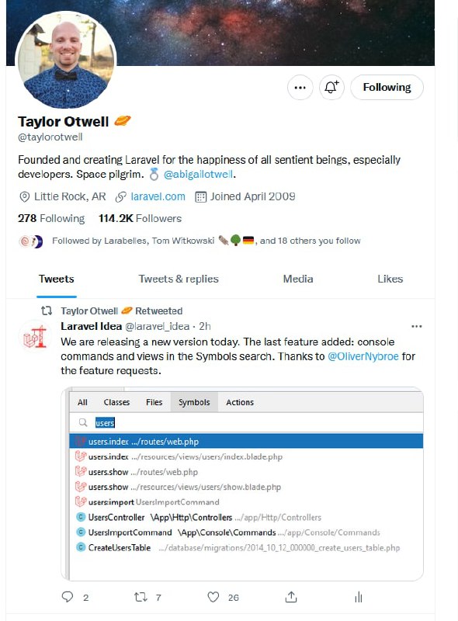Image resolution: width=458 pixels, height=621 pixels.
Task: Open Laravel Idea's avatar icon
Action: pos(34,336)
